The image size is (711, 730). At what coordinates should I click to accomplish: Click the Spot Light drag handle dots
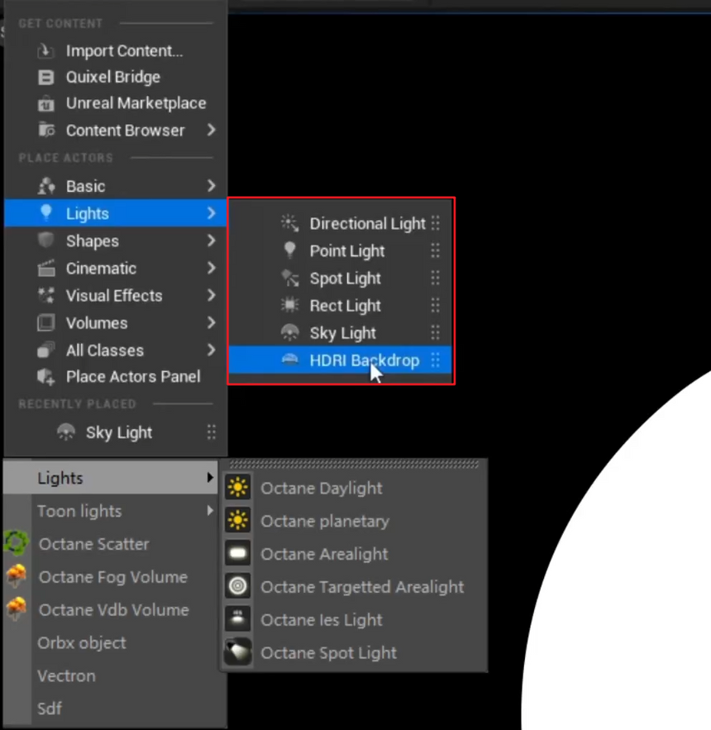436,278
